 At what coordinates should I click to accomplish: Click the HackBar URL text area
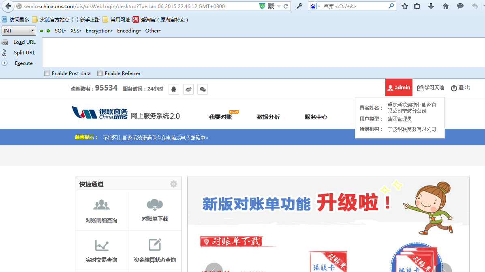click(263, 52)
